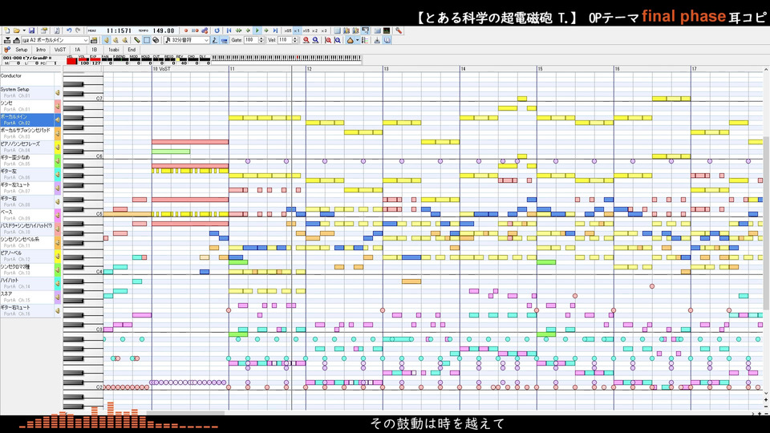Image resolution: width=770 pixels, height=433 pixels.
Task: Jump to the End marker
Action: click(132, 50)
